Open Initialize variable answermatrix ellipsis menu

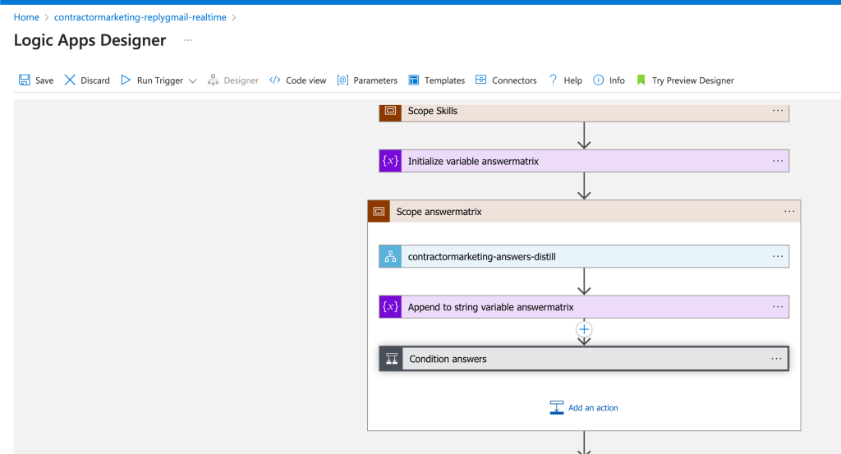(778, 161)
